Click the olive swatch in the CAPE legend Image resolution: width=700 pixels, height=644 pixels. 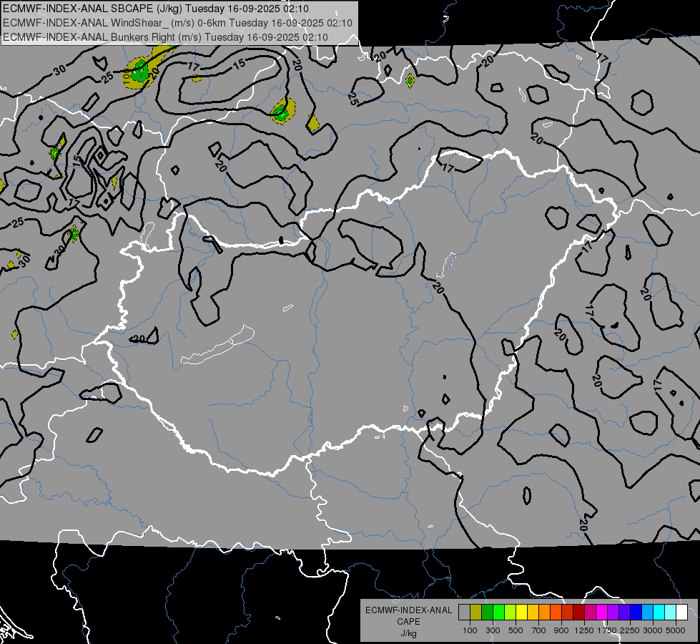[476, 613]
